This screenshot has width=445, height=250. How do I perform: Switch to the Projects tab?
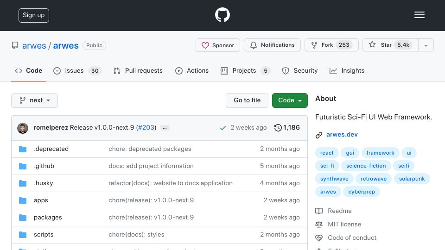[246, 70]
